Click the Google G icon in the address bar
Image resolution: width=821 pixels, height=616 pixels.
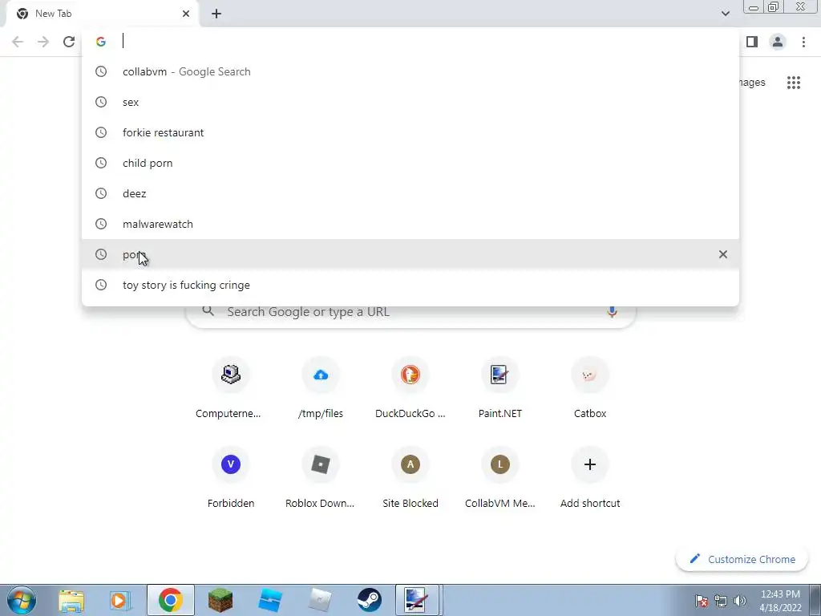tap(101, 42)
